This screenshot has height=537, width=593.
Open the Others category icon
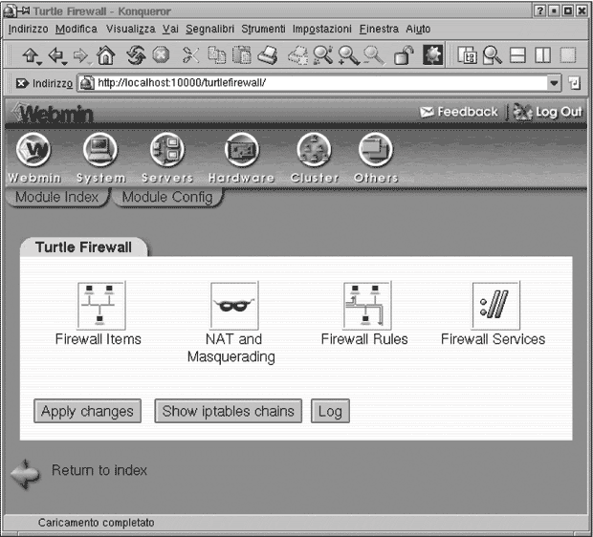[376, 150]
